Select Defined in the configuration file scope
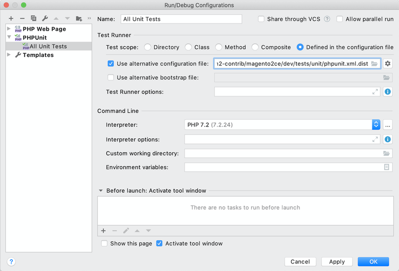Image resolution: width=399 pixels, height=271 pixels. click(x=300, y=47)
